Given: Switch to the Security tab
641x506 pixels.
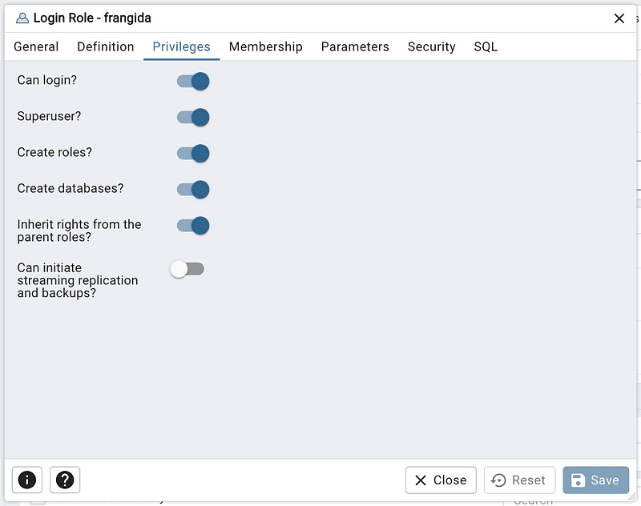Looking at the screenshot, I should 431,46.
